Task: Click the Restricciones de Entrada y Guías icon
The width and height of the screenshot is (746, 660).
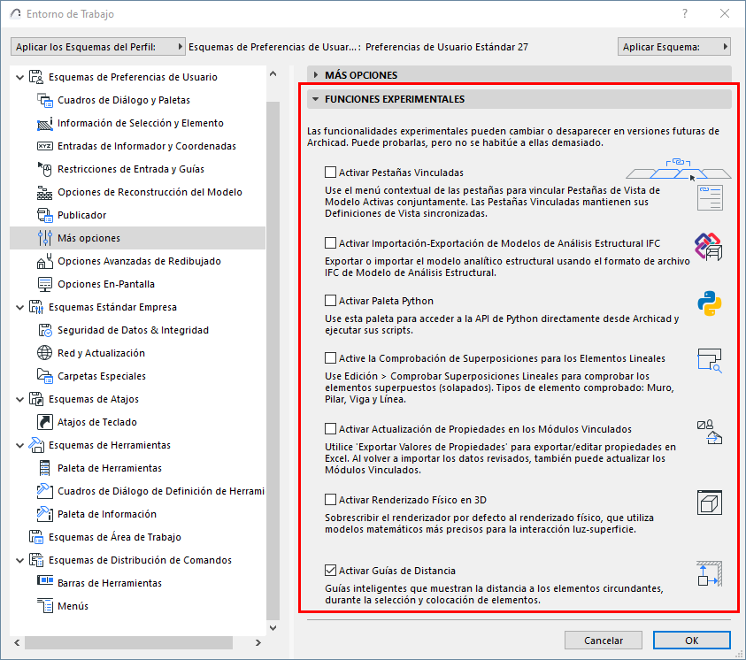Action: pyautogui.click(x=45, y=169)
